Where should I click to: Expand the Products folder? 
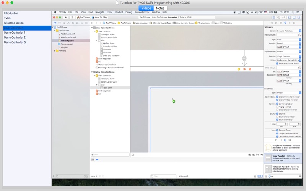55,51
